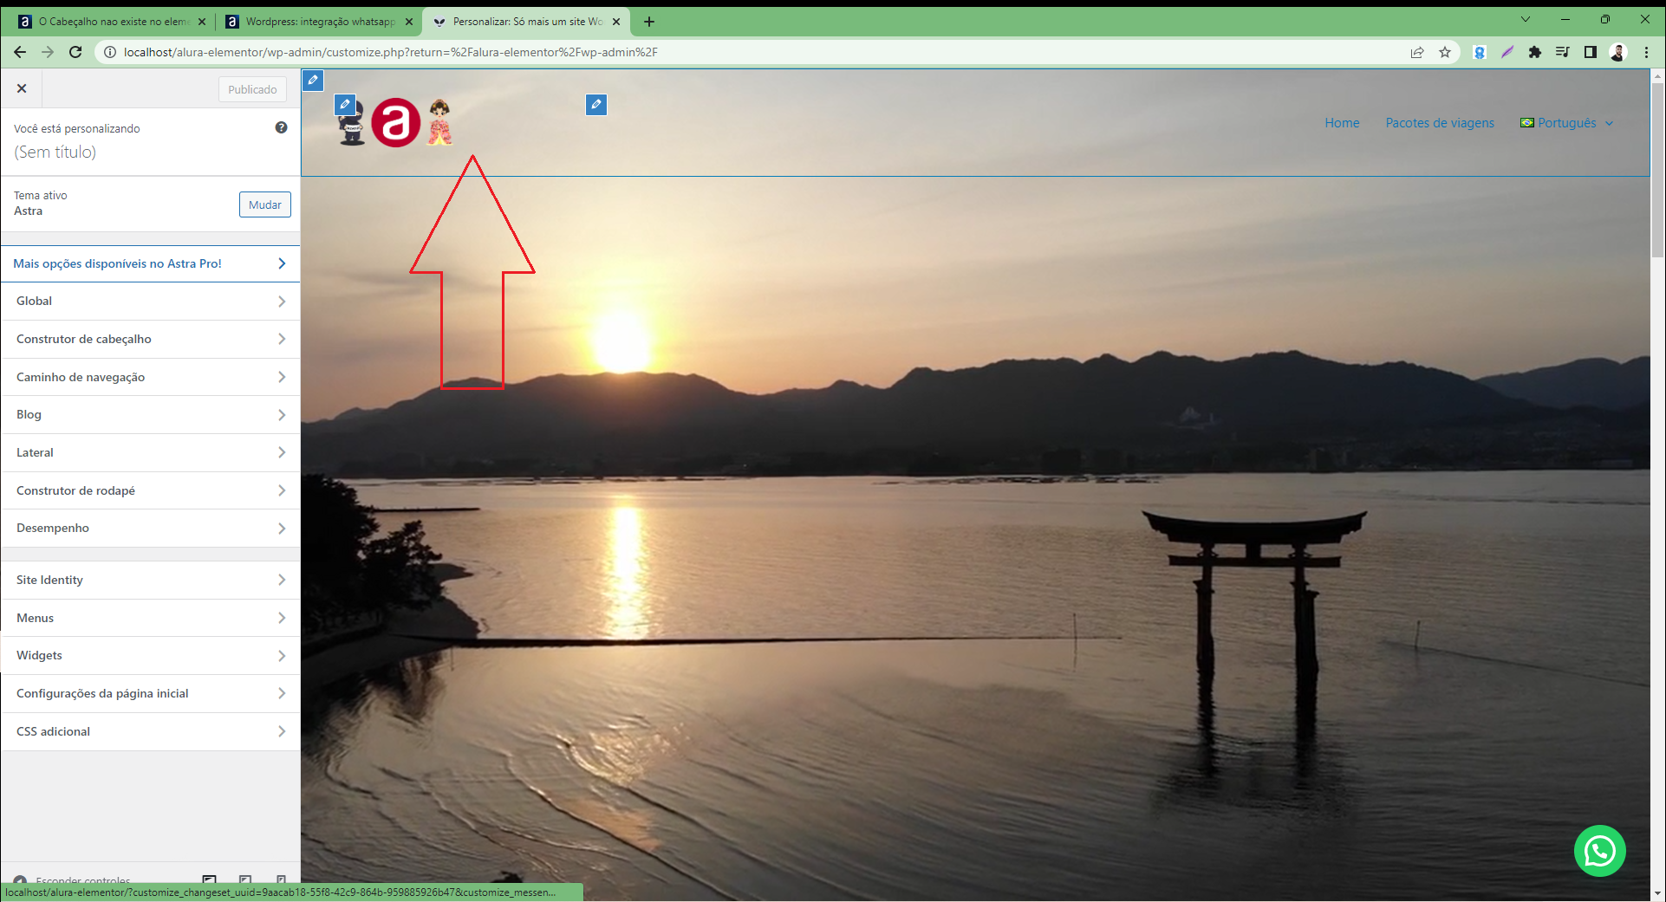Open 'Mais opções disponíveis no Astra Pro!'
1666x902 pixels.
click(151, 263)
